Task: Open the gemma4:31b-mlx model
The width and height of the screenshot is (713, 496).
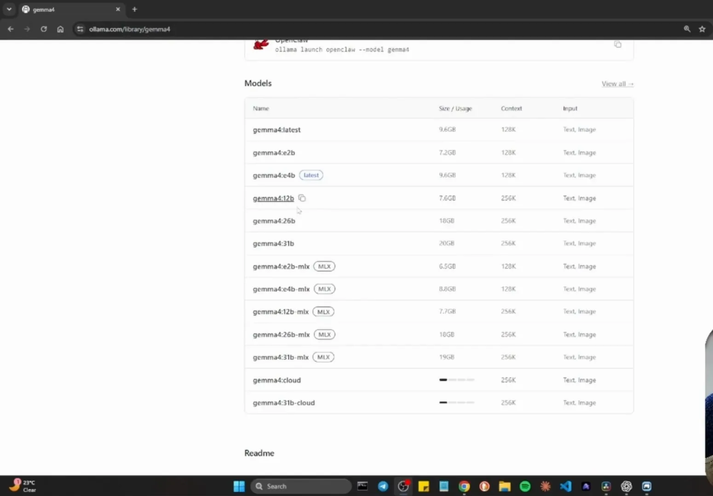Action: pyautogui.click(x=281, y=357)
